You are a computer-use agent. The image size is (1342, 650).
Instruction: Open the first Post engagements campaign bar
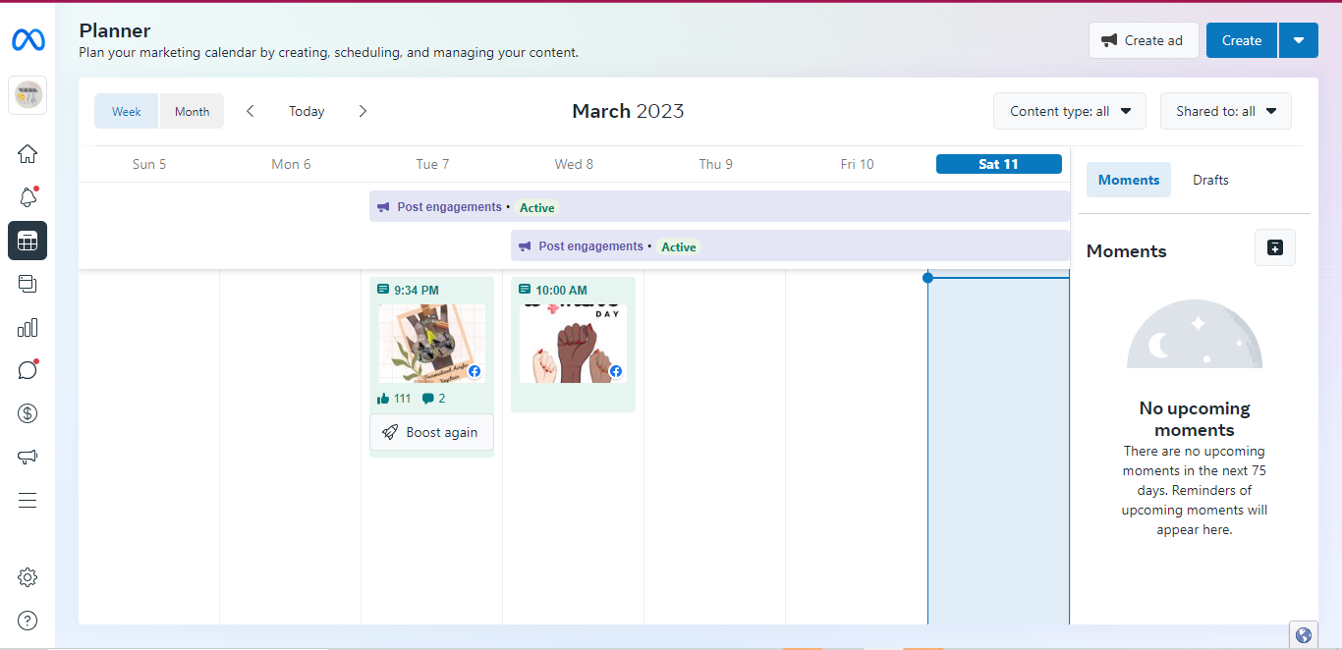719,207
